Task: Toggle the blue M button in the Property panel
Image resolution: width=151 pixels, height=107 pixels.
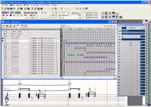Action: (x=132, y=28)
